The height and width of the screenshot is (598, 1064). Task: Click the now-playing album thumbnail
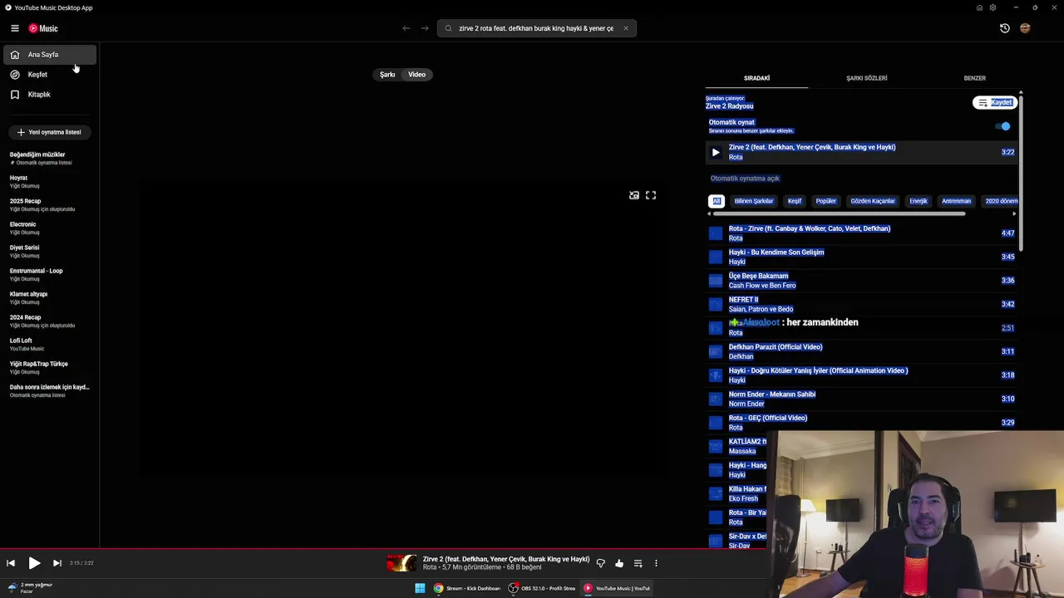(401, 563)
